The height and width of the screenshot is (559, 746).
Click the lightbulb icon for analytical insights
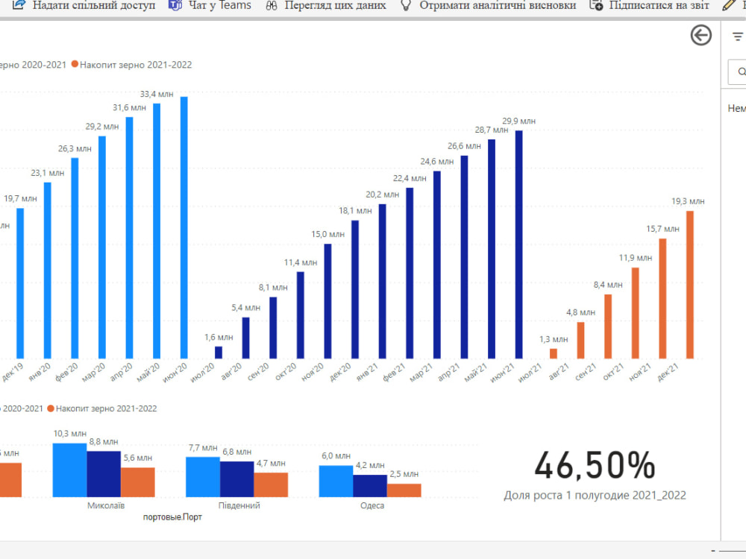tap(405, 5)
